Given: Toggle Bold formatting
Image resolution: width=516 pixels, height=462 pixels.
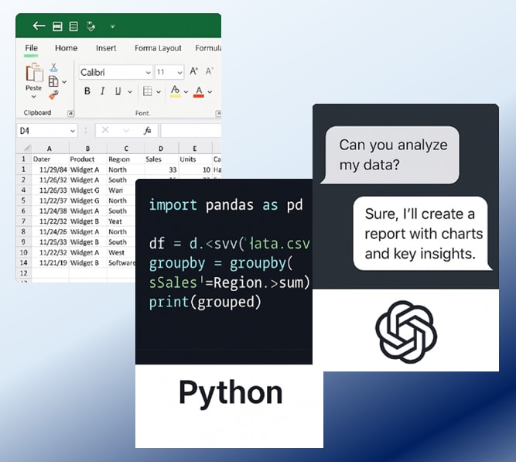Looking at the screenshot, I should [87, 91].
